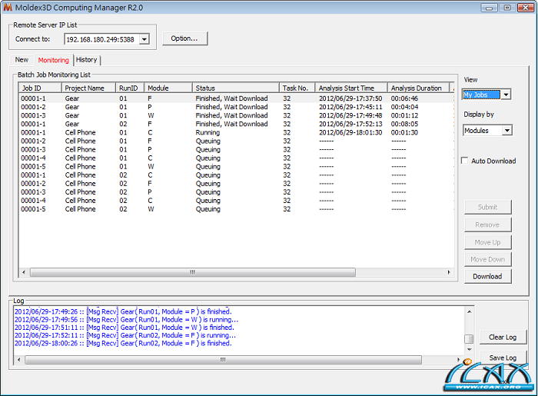Switch to the History tab
Screen dimensions: 538x396
pos(86,60)
